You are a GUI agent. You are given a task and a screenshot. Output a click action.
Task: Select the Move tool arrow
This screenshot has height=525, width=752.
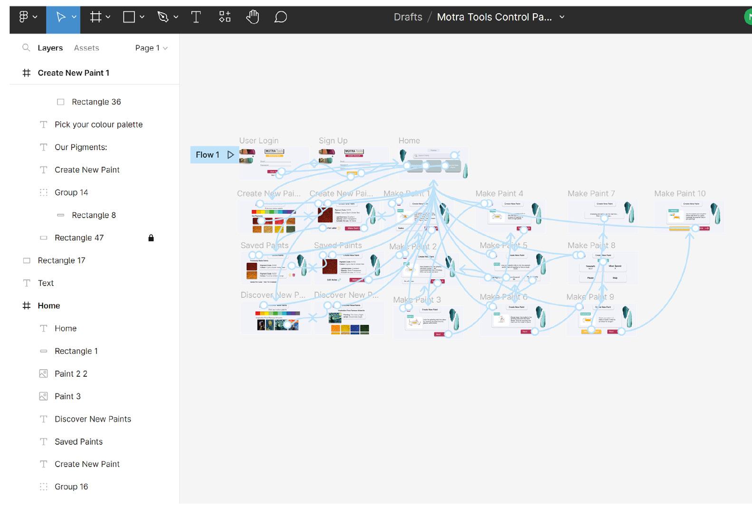[60, 17]
